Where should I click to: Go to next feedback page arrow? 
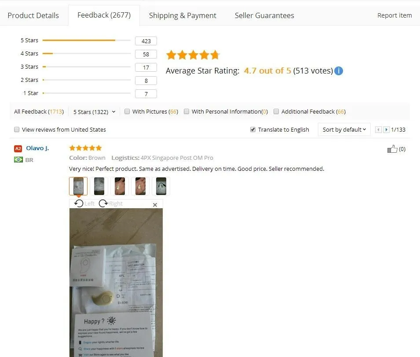(386, 130)
